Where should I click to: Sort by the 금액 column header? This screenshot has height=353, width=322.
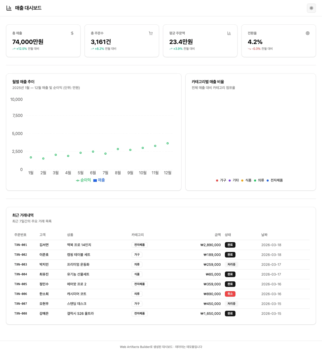[218, 235]
